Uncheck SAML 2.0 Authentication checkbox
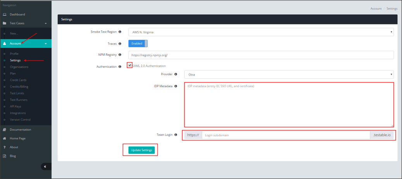Viewport: 402px width, 179px height. (x=130, y=65)
